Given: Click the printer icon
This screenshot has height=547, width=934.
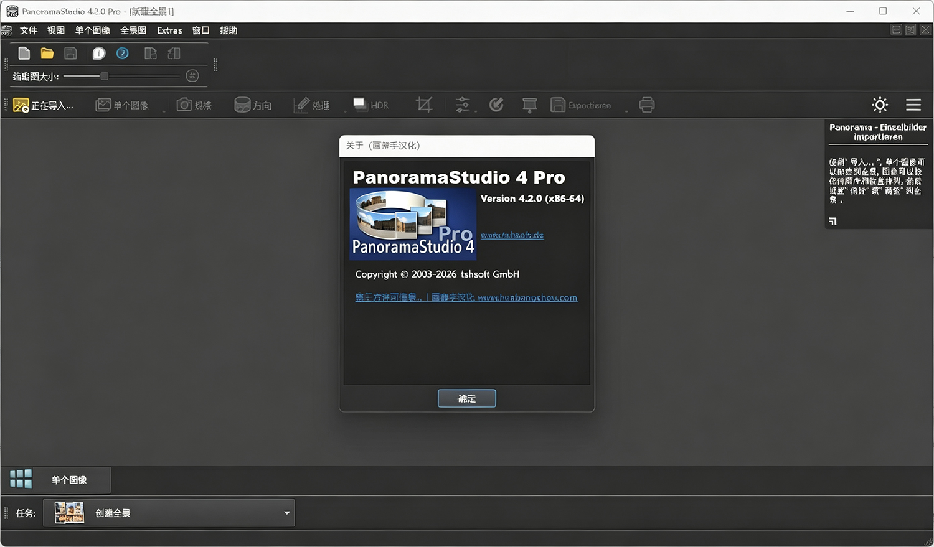Looking at the screenshot, I should (647, 105).
